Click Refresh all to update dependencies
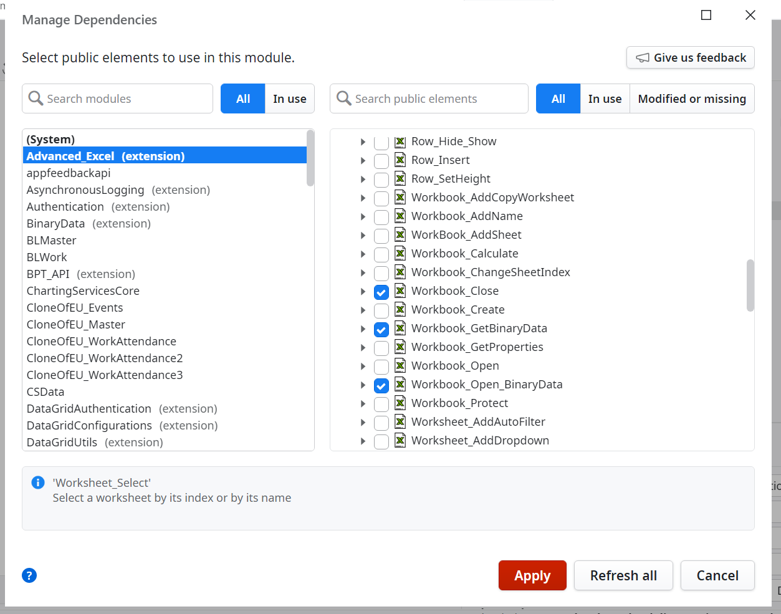This screenshot has width=781, height=614. 623,575
